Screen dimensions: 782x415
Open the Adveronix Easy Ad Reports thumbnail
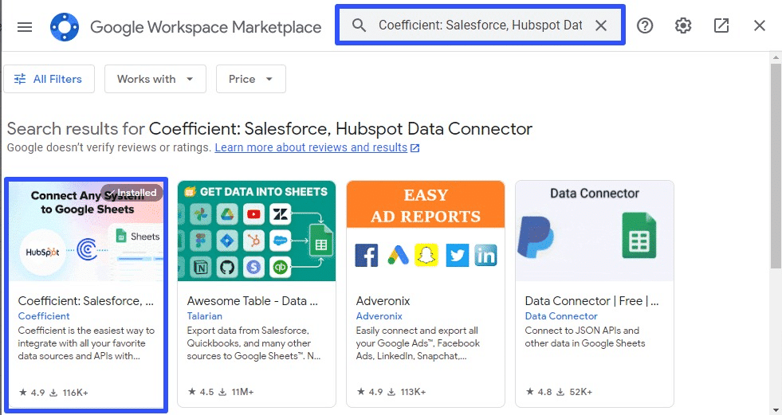coord(426,231)
